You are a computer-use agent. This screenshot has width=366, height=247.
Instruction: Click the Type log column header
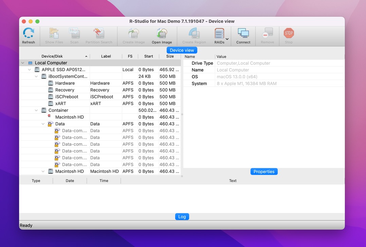[36, 180]
